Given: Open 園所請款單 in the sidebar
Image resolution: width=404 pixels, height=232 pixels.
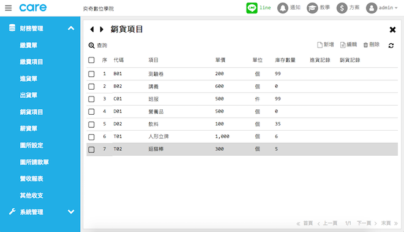Looking at the screenshot, I should tap(34, 162).
